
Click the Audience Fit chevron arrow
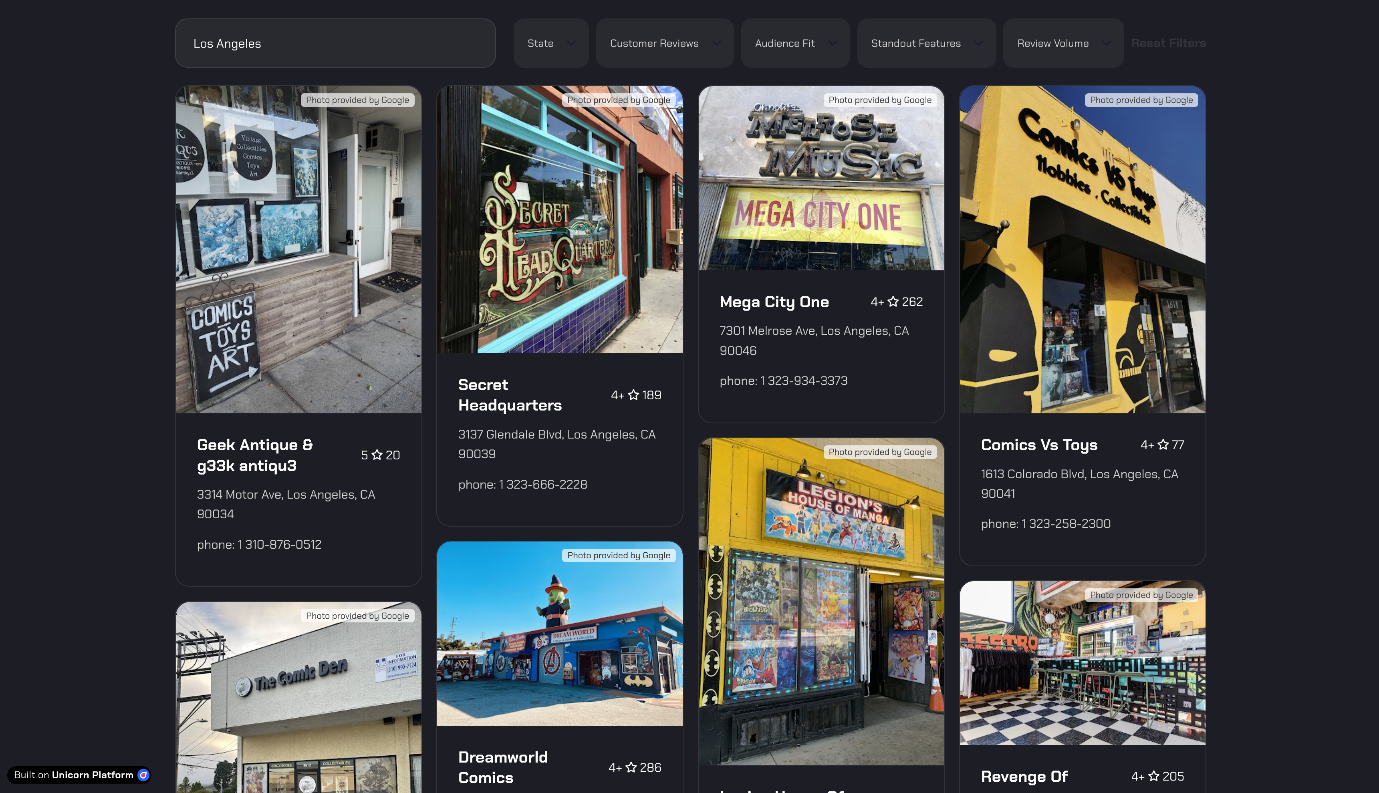832,43
